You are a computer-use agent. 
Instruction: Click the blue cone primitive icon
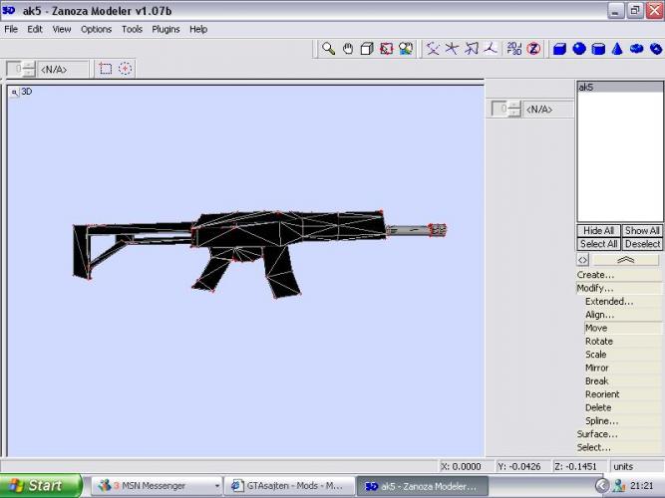(x=617, y=48)
